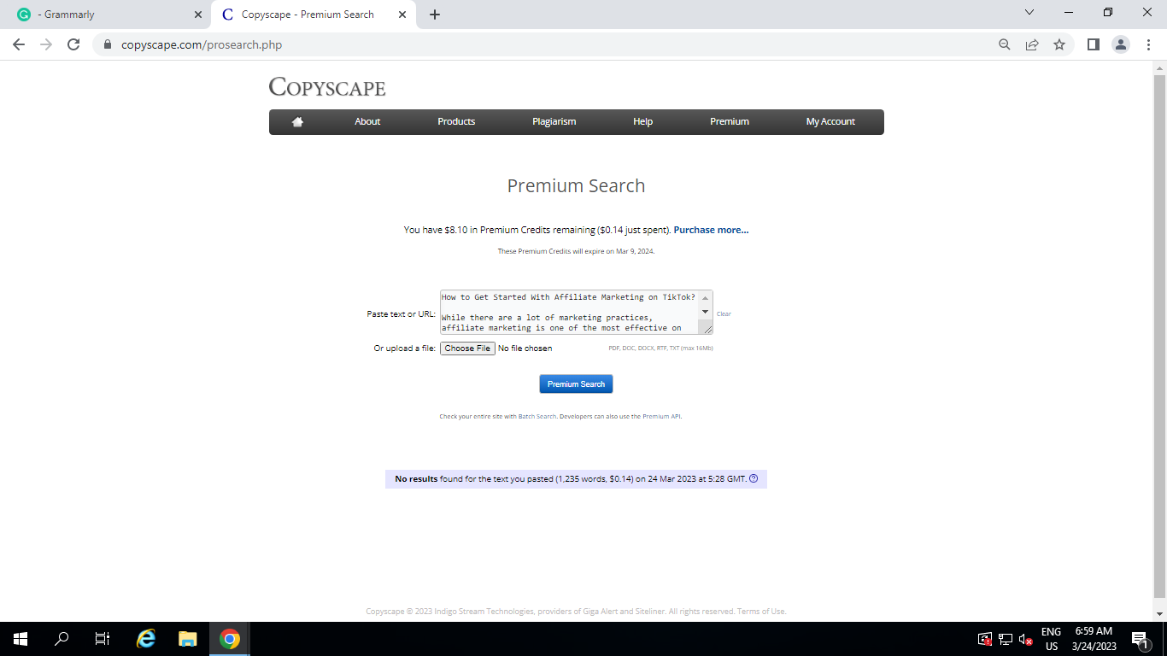The image size is (1167, 656).
Task: Open the Chrome tab search chevron
Action: (1029, 12)
